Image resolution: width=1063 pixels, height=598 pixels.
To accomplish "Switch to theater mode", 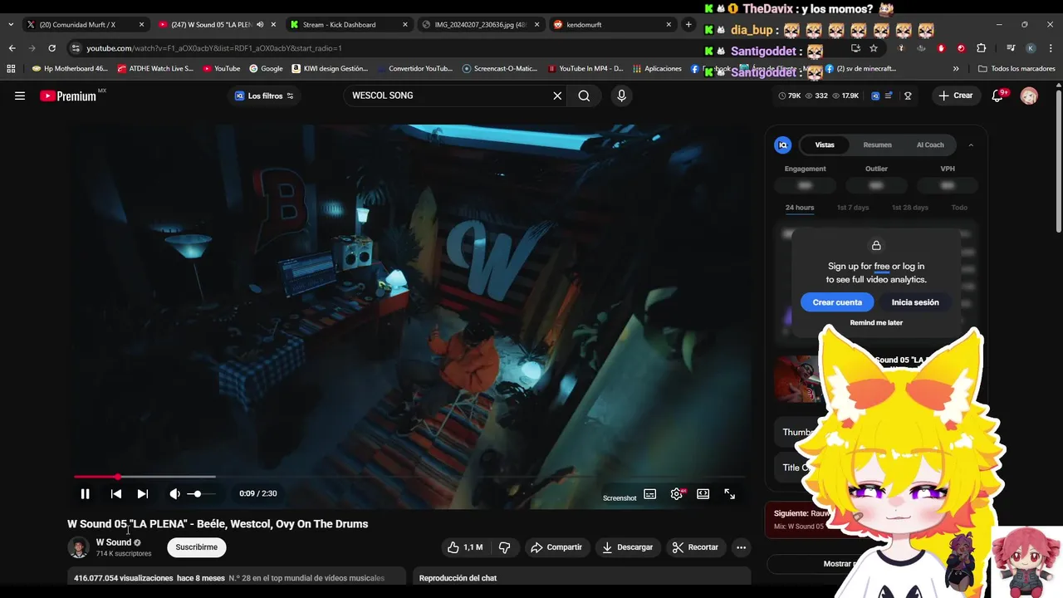I will [703, 493].
